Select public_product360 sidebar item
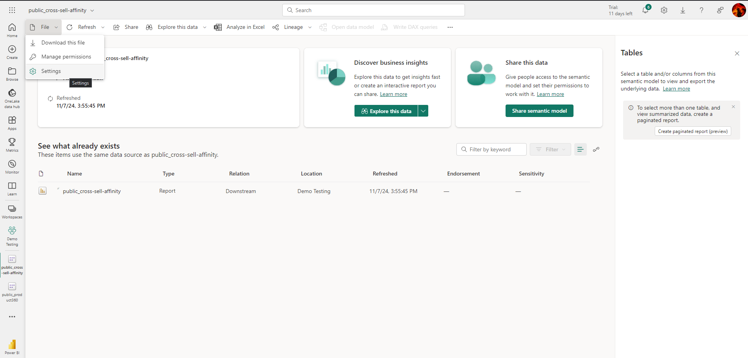Viewport: 748px width, 358px height. (x=12, y=292)
